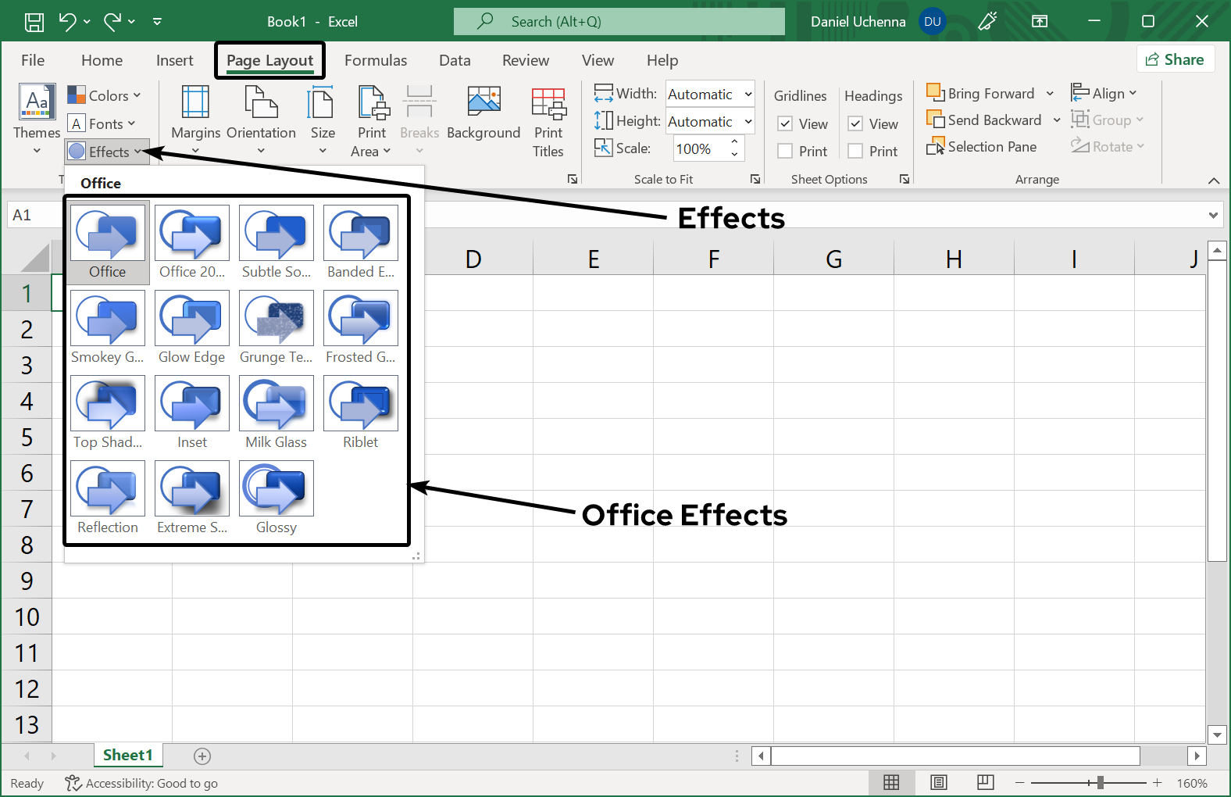
Task: Expand Send Backward dropdown arrow
Action: [1057, 120]
